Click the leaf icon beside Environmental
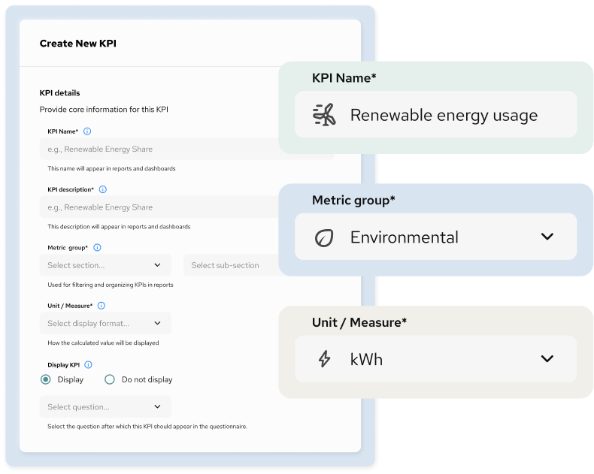The image size is (594, 474). point(323,237)
